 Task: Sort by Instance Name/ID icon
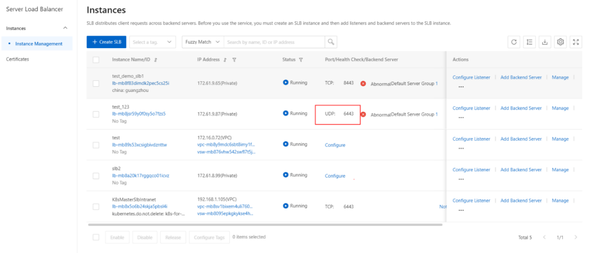156,60
